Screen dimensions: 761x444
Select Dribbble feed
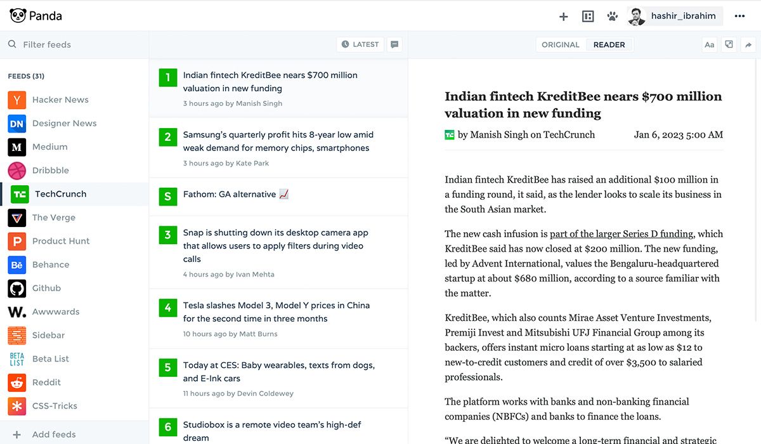point(74,170)
